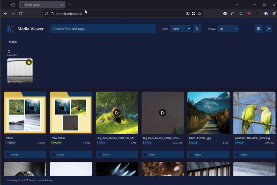
Task: Click the shield tracking protection icon
Action: tap(46, 14)
